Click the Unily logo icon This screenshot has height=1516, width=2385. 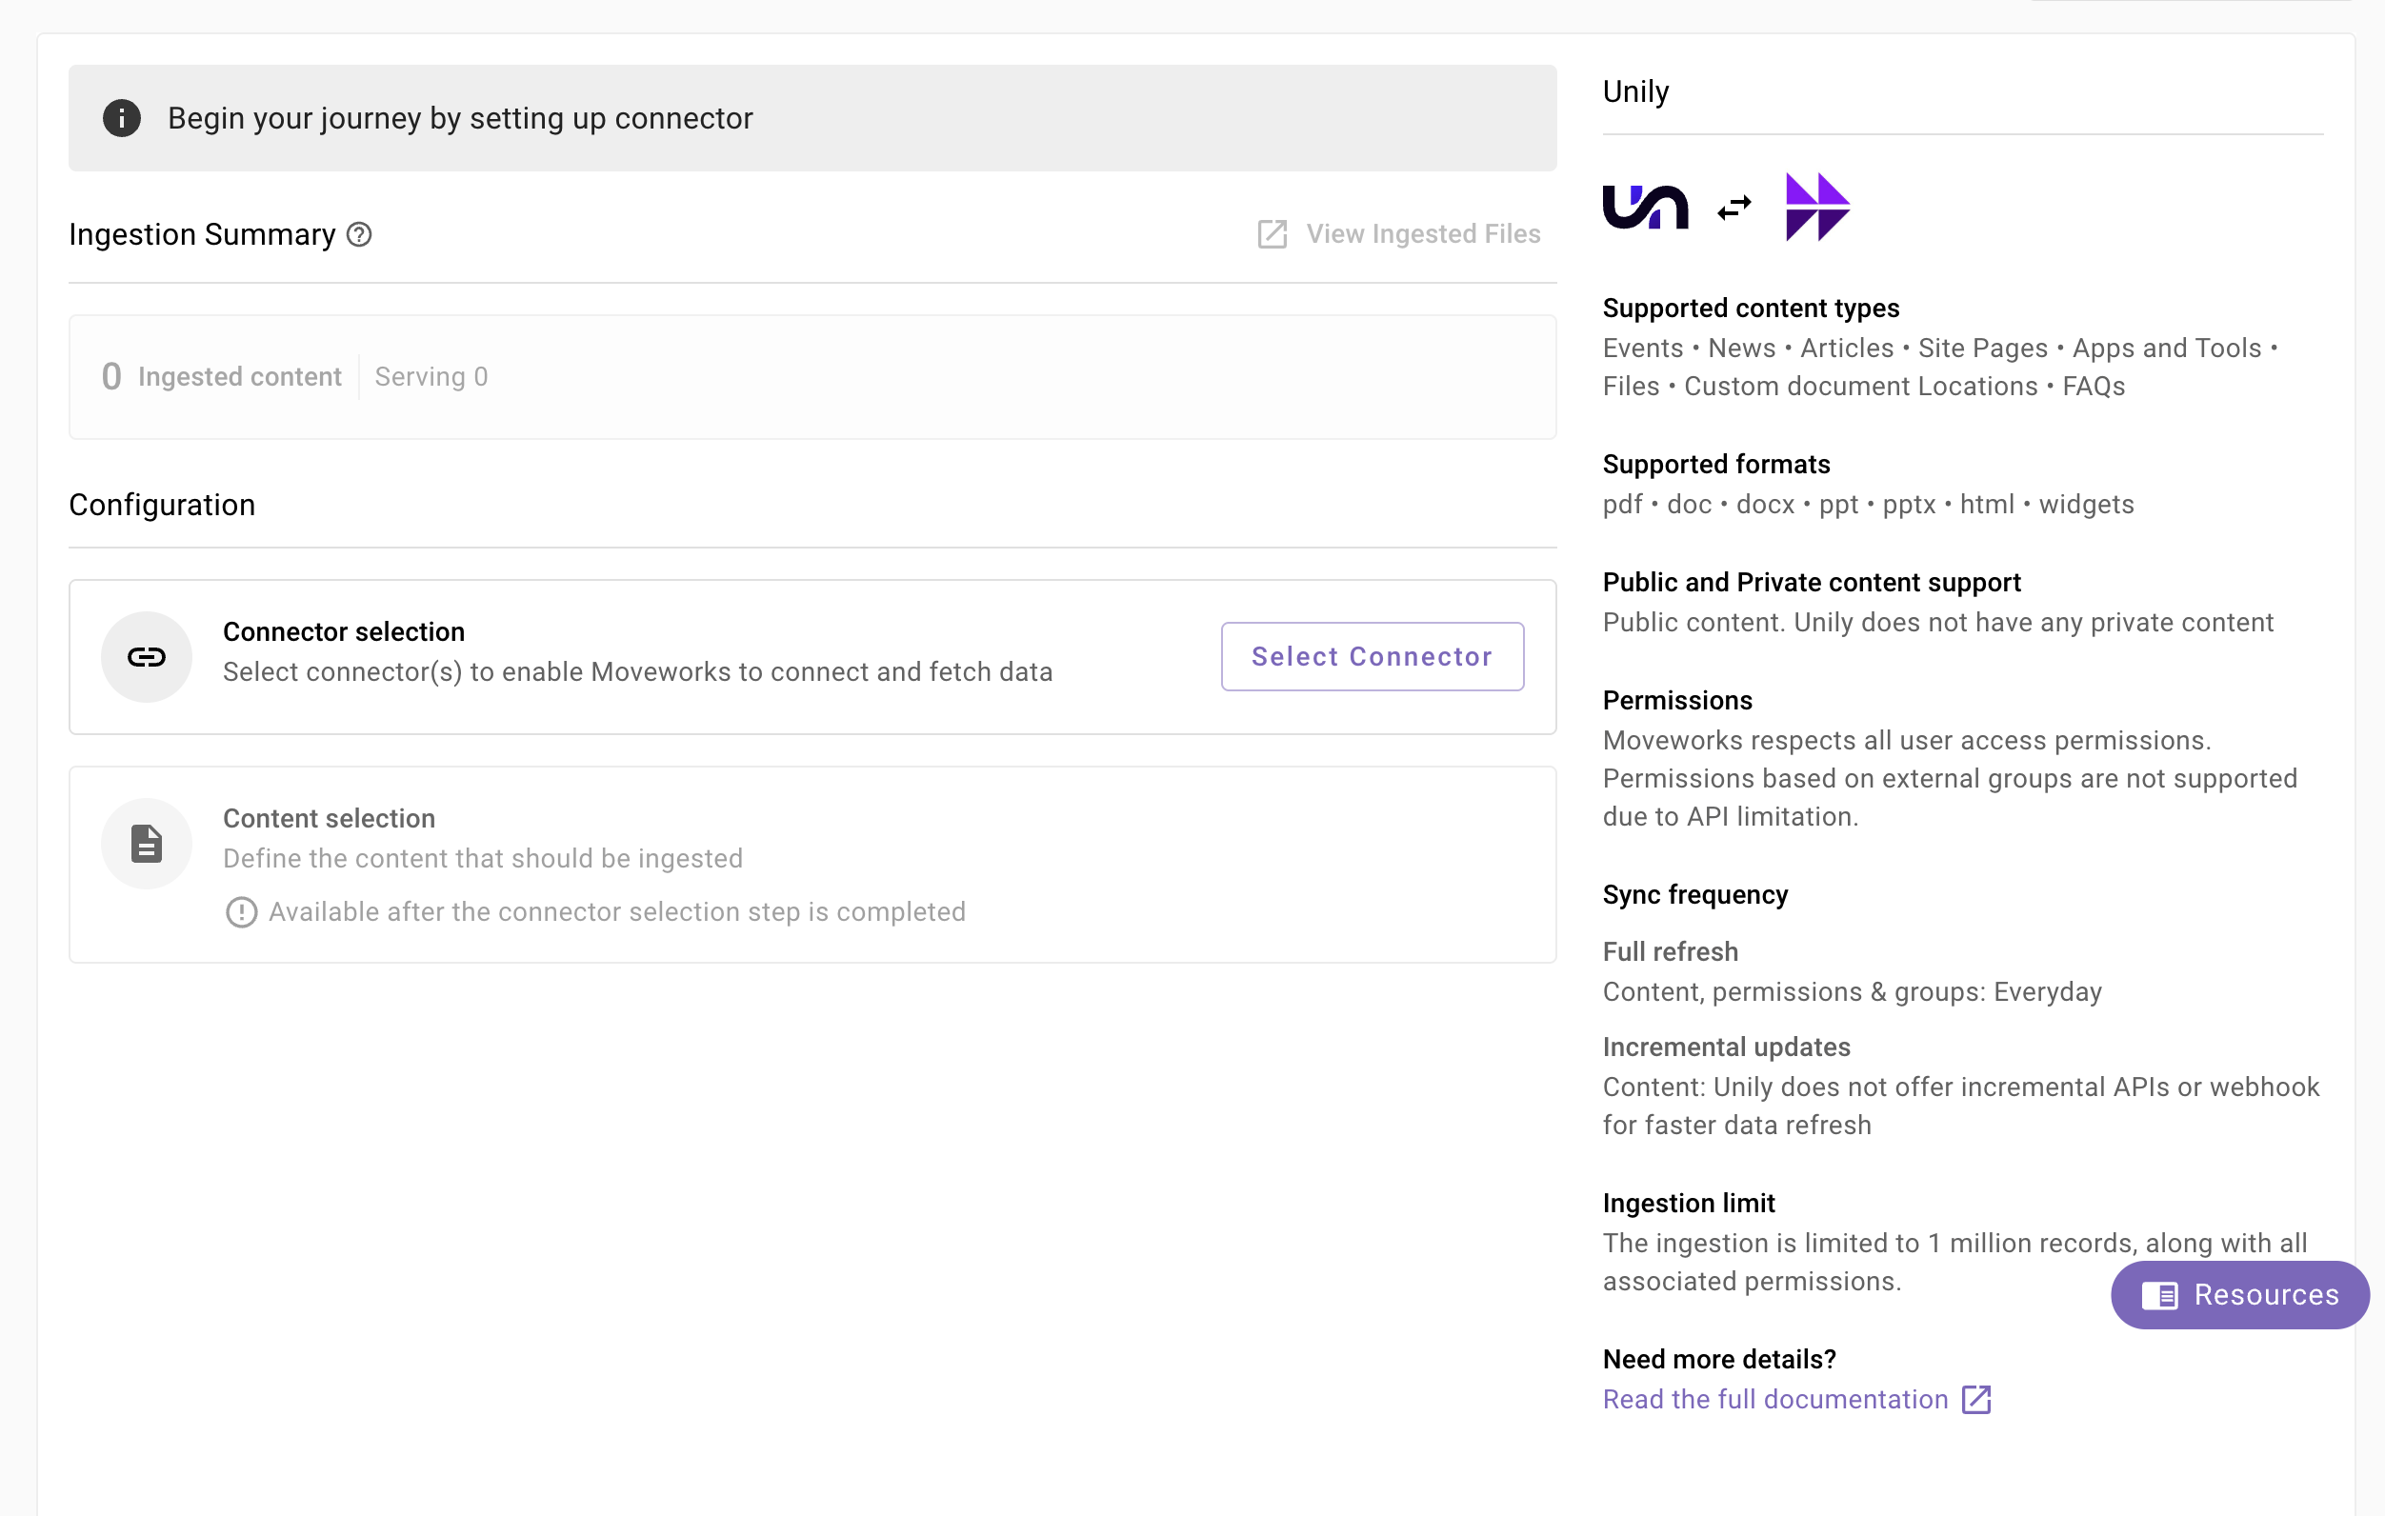[1644, 207]
